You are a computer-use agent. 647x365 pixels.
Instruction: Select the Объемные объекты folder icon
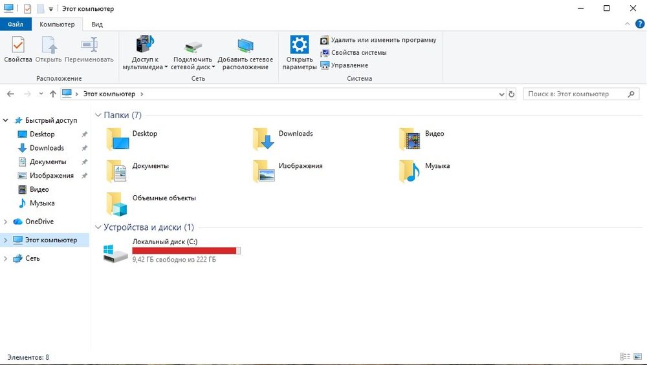point(116,203)
